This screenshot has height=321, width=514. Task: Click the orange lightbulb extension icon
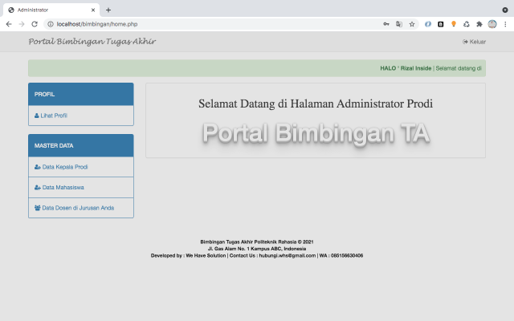click(x=454, y=24)
